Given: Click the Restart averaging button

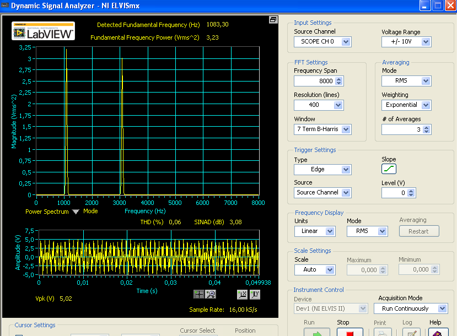Looking at the screenshot, I should pos(419,231).
